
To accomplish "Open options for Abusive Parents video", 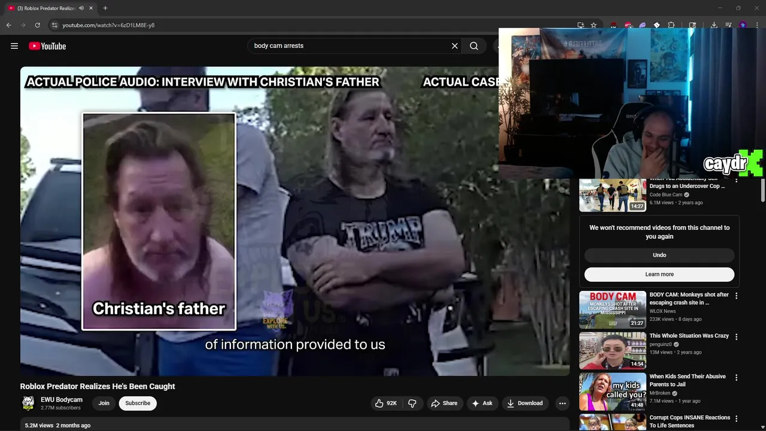I will click(x=736, y=378).
